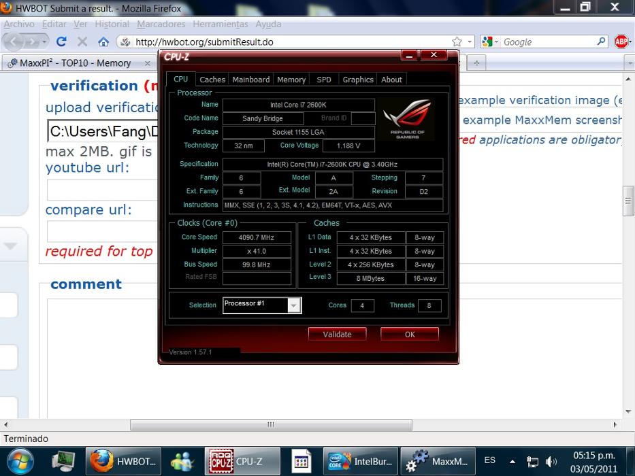The height and width of the screenshot is (476, 635).
Task: Click the comment text area
Action: (x=334, y=358)
